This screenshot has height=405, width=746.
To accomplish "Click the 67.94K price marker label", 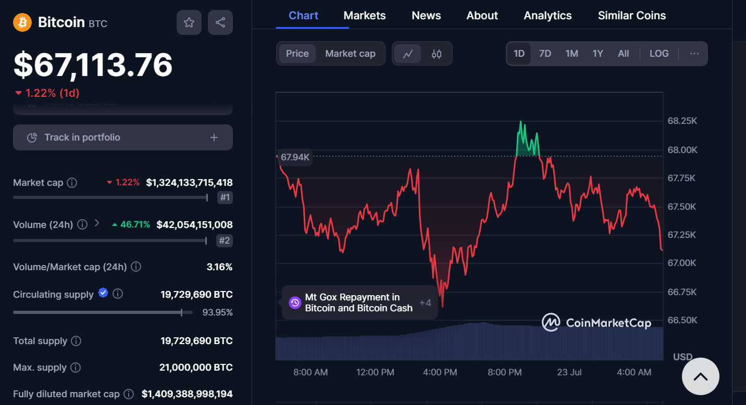I will click(x=295, y=157).
